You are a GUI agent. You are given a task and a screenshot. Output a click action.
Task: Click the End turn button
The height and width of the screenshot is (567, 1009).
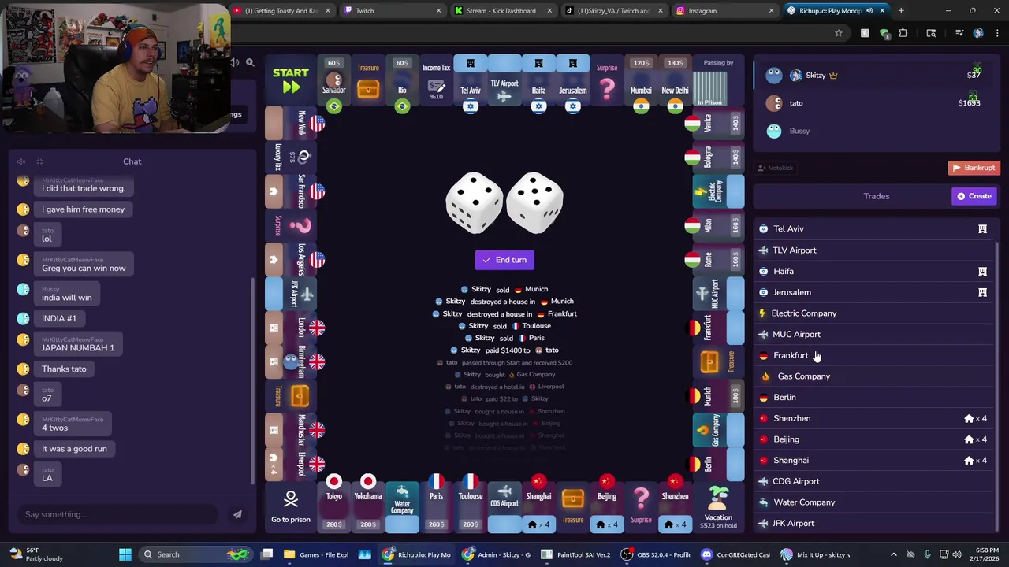pyautogui.click(x=504, y=260)
